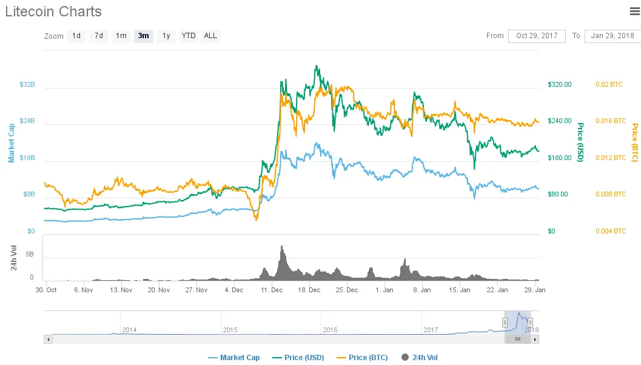
Task: Click the $32B market cap axis label
Action: (27, 85)
